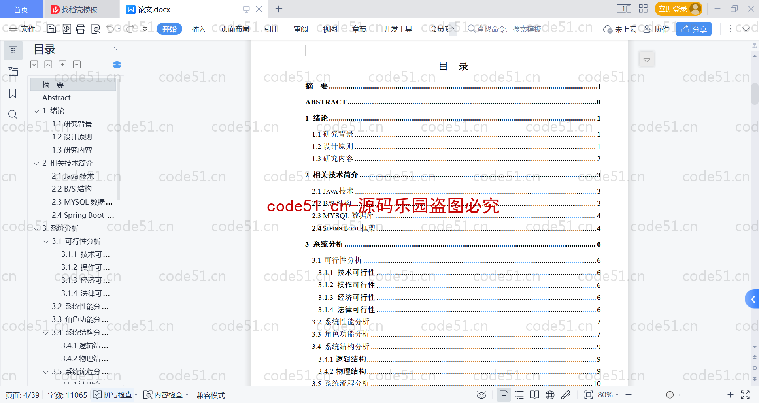Image resolution: width=759 pixels, height=403 pixels.
Task: Collapse the 3.1 可行性分析 tree node
Action: tap(46, 241)
